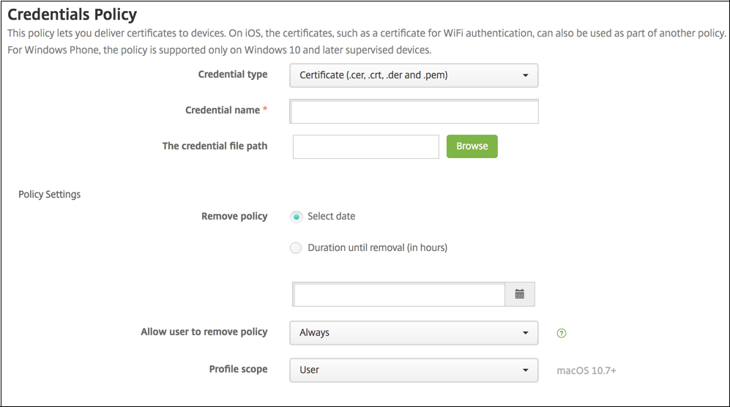Click the Credentials Policy heading

click(72, 14)
